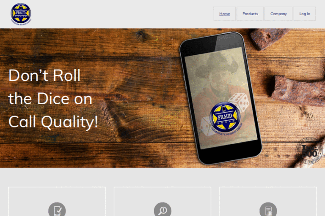Click the white dice on phone screen

239,102
